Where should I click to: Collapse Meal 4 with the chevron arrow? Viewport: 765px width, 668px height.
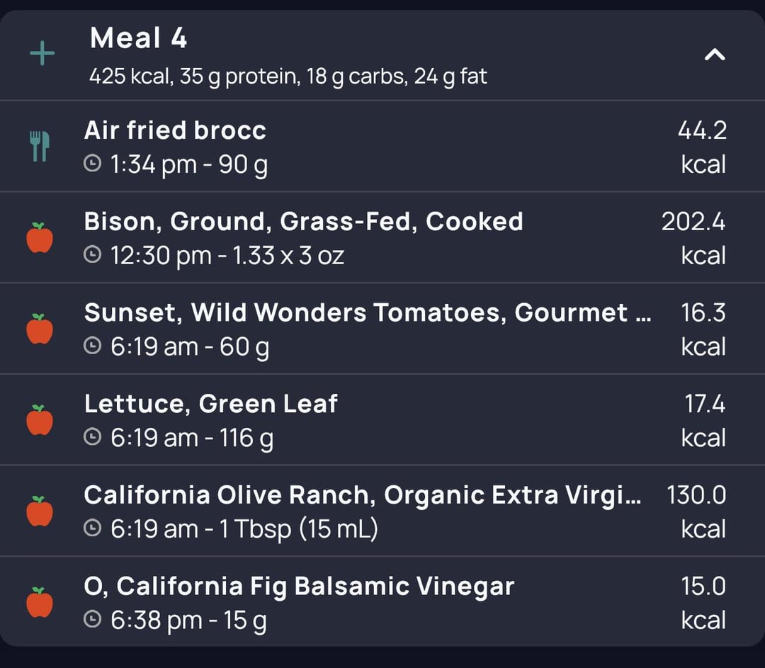[715, 54]
